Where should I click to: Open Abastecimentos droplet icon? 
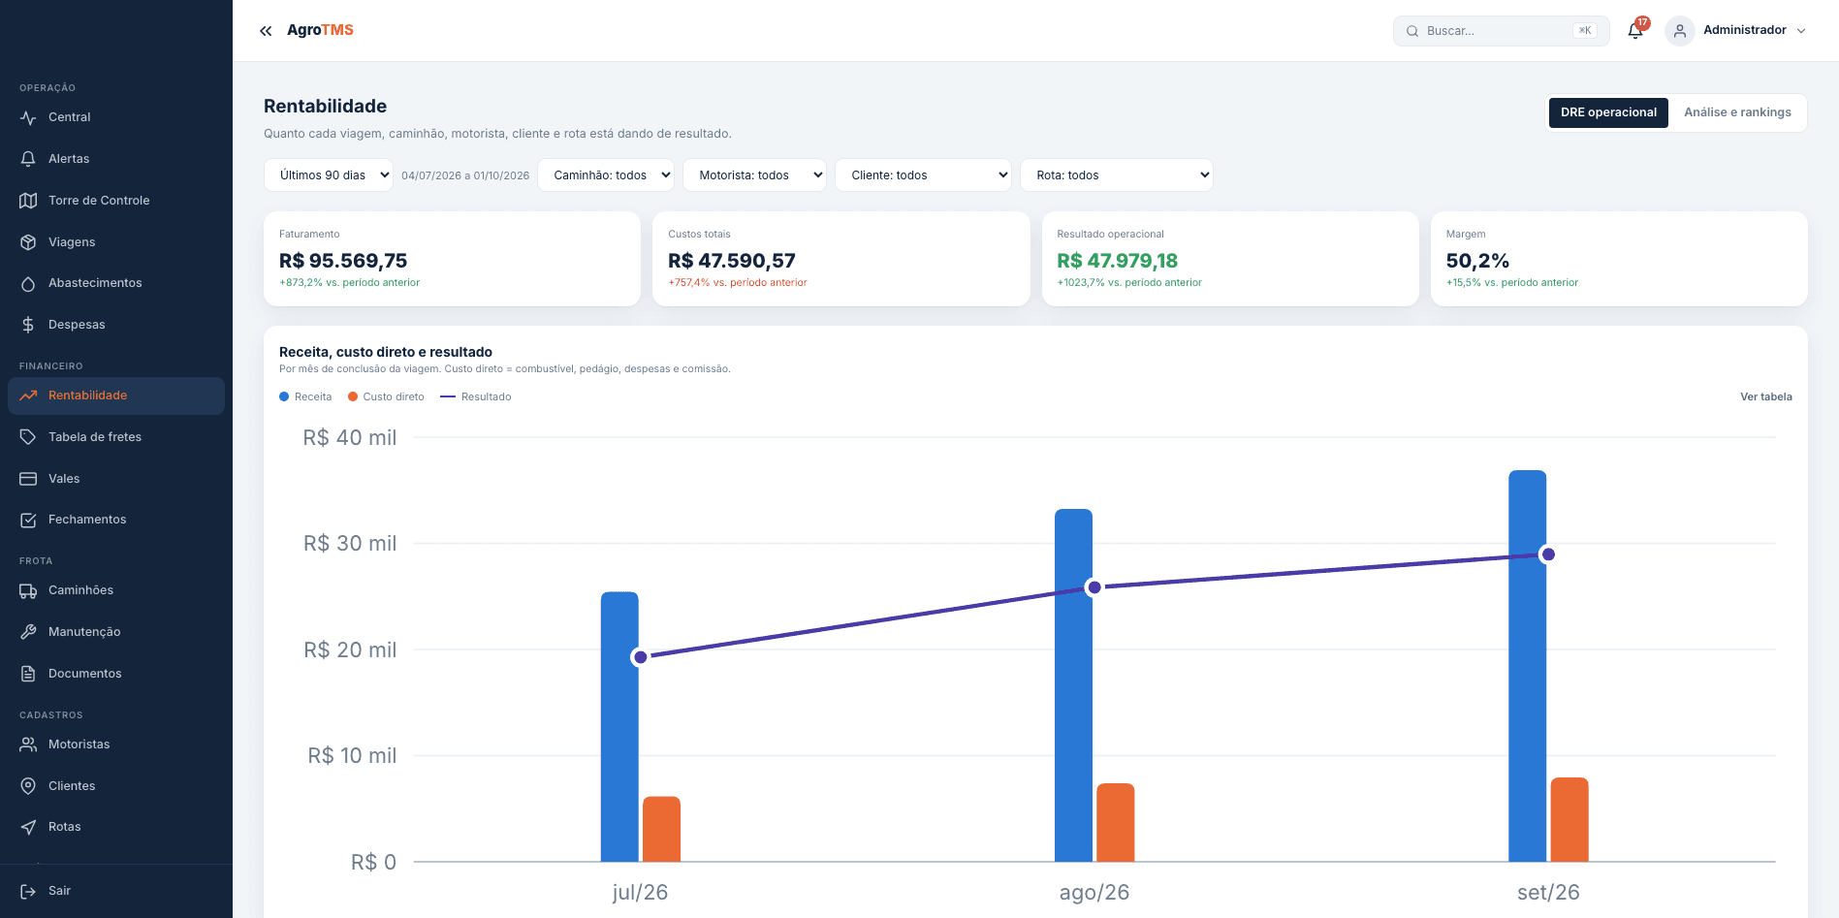28,283
